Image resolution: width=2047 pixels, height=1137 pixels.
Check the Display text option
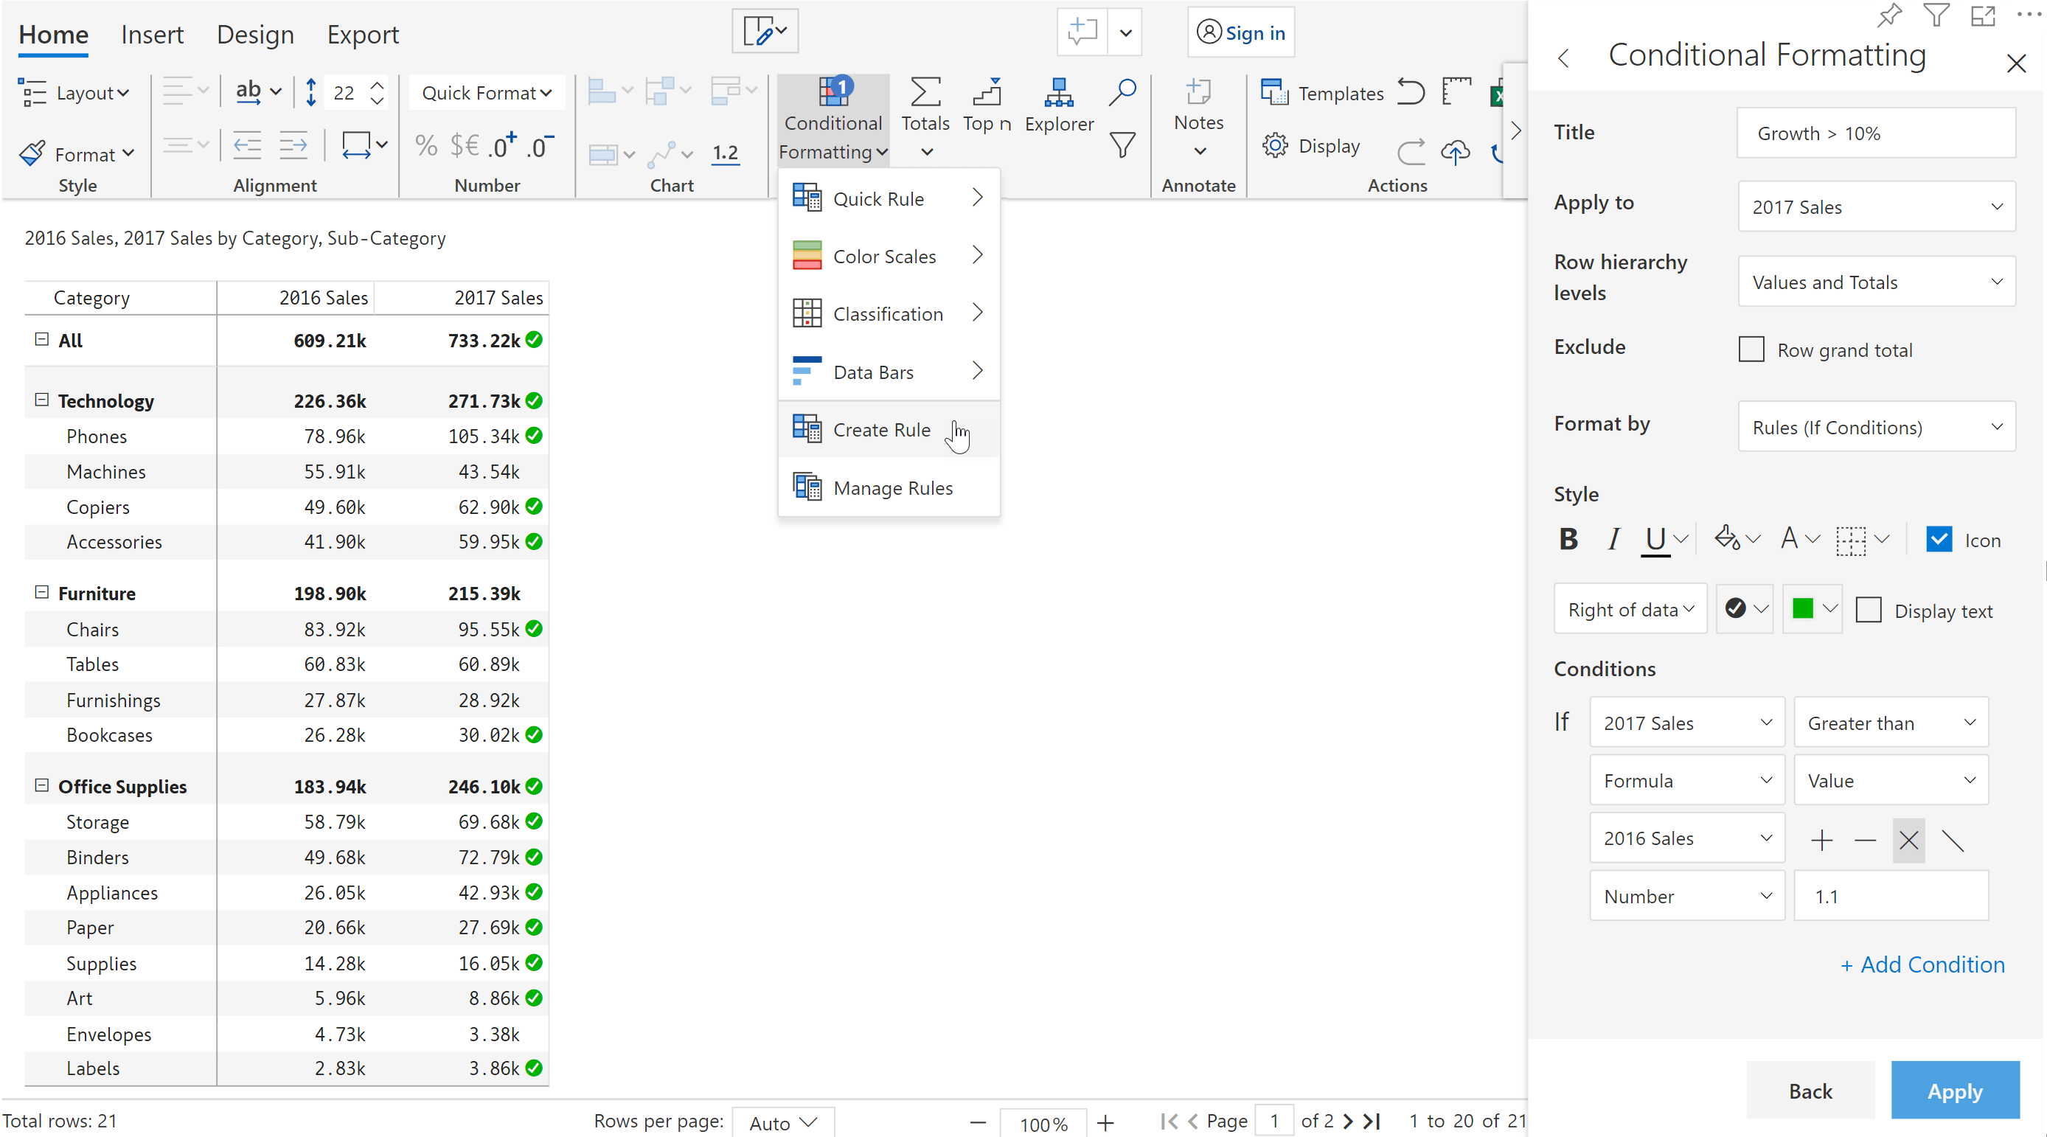point(1869,611)
